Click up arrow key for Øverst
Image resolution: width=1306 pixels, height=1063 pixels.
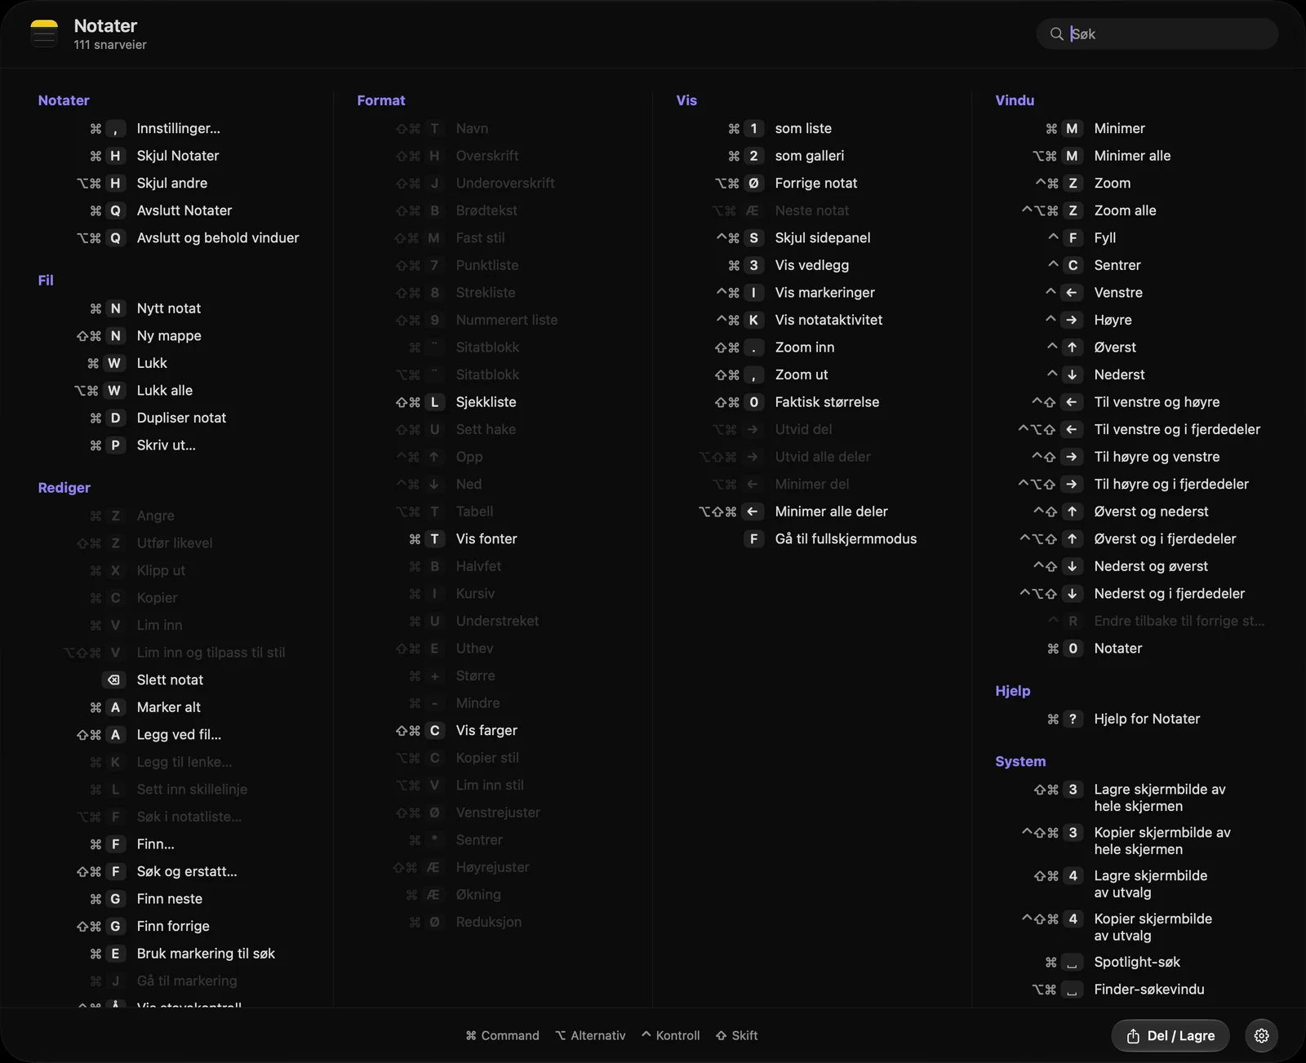click(x=1072, y=347)
